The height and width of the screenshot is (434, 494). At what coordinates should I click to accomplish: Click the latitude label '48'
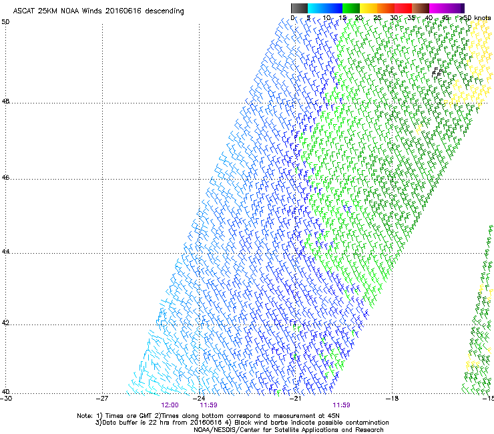tap(5, 101)
